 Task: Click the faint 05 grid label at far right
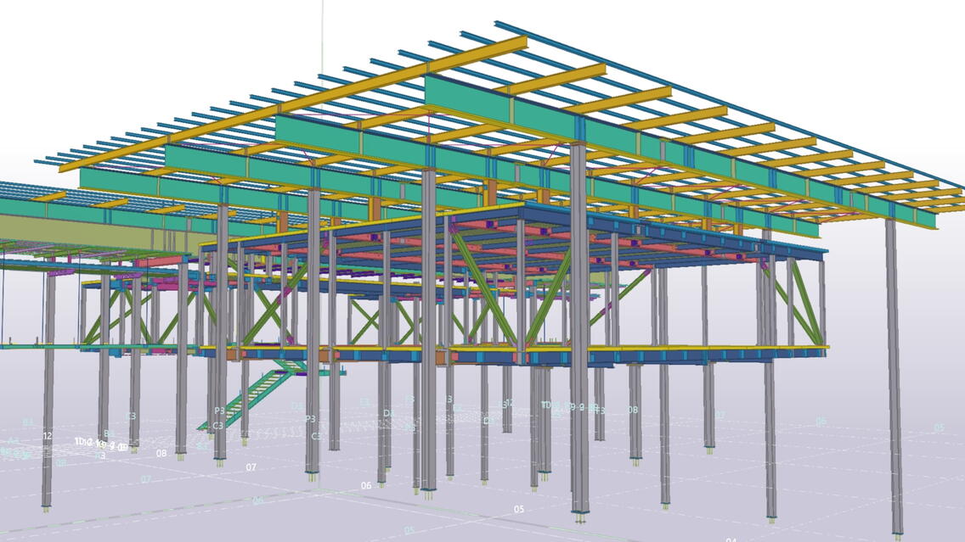click(939, 428)
